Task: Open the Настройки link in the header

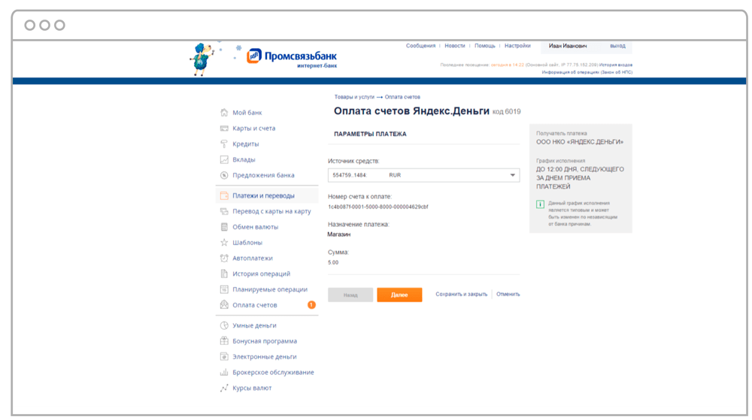Action: [517, 46]
